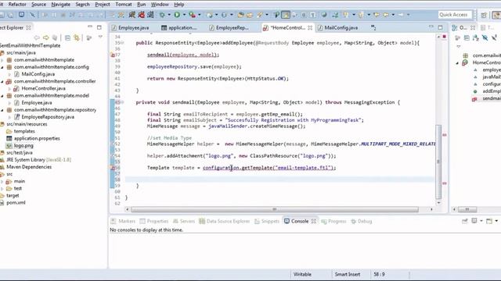
Task: Click the Outline panel horizontal scrollbar
Action: [x=467, y=209]
